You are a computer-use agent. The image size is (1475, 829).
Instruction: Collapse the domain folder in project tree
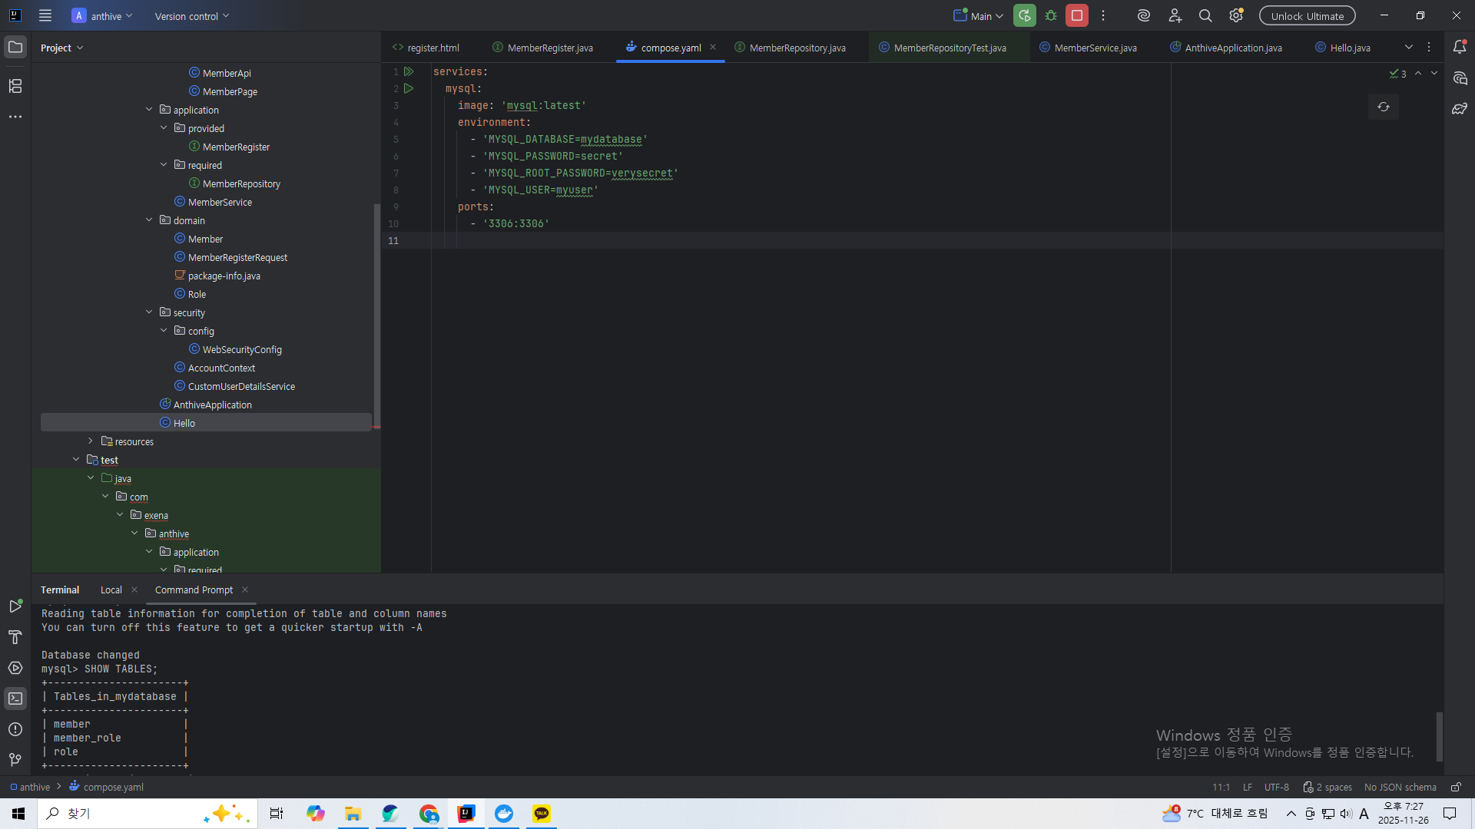[149, 220]
